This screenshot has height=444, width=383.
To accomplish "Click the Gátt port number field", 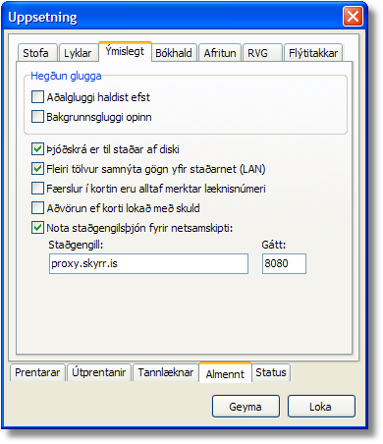I will (284, 263).
